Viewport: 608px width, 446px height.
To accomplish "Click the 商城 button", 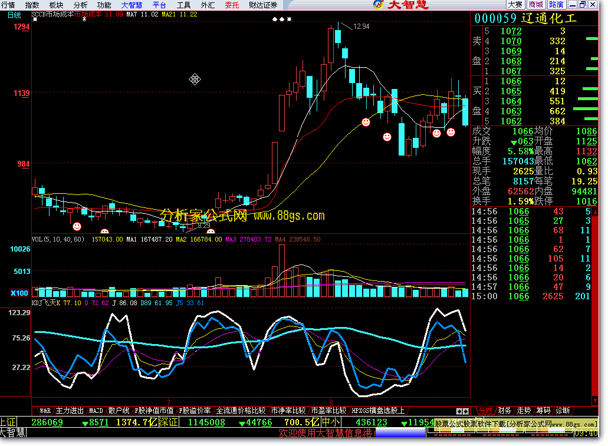I will (x=536, y=5).
